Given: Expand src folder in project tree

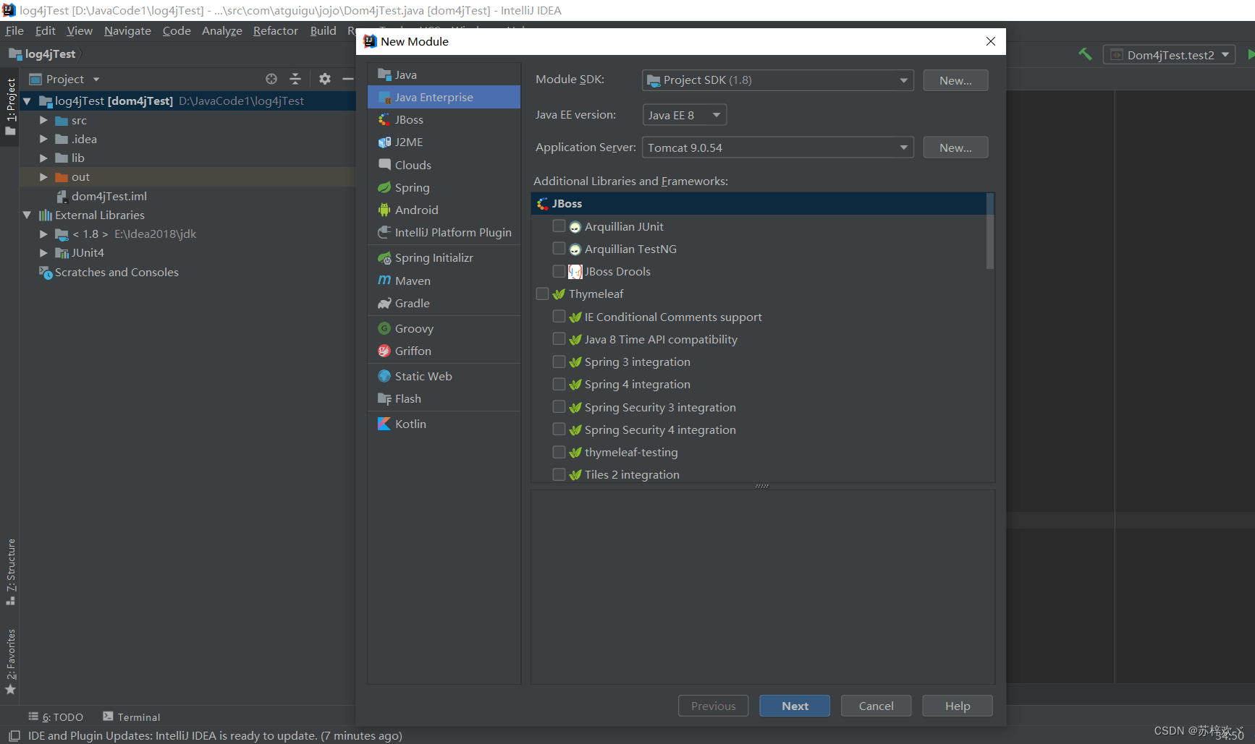Looking at the screenshot, I should [43, 120].
